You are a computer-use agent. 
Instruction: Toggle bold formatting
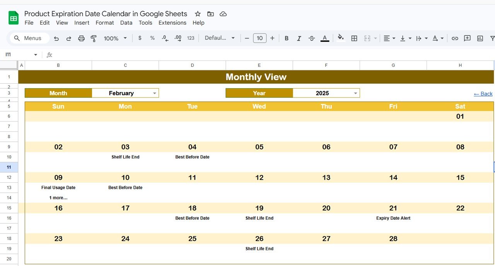coord(287,38)
